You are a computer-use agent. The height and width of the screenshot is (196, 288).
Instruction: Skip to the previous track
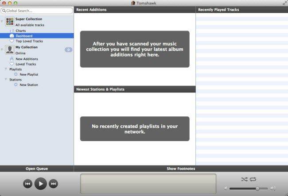click(x=28, y=184)
